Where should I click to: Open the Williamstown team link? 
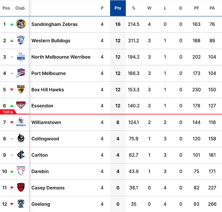pos(46,122)
